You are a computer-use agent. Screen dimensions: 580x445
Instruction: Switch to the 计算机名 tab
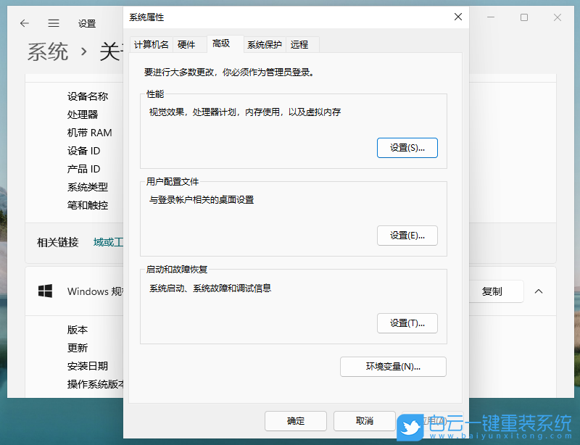click(152, 43)
